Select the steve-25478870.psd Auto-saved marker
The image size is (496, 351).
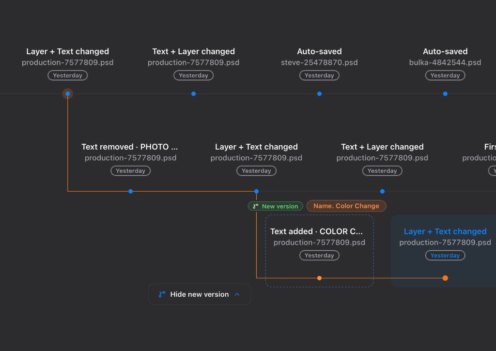pos(320,93)
